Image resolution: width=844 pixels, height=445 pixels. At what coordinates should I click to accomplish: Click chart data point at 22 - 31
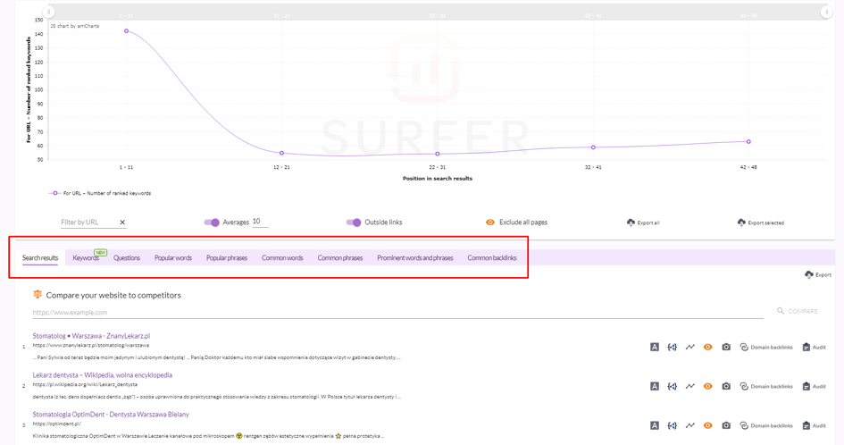click(438, 154)
